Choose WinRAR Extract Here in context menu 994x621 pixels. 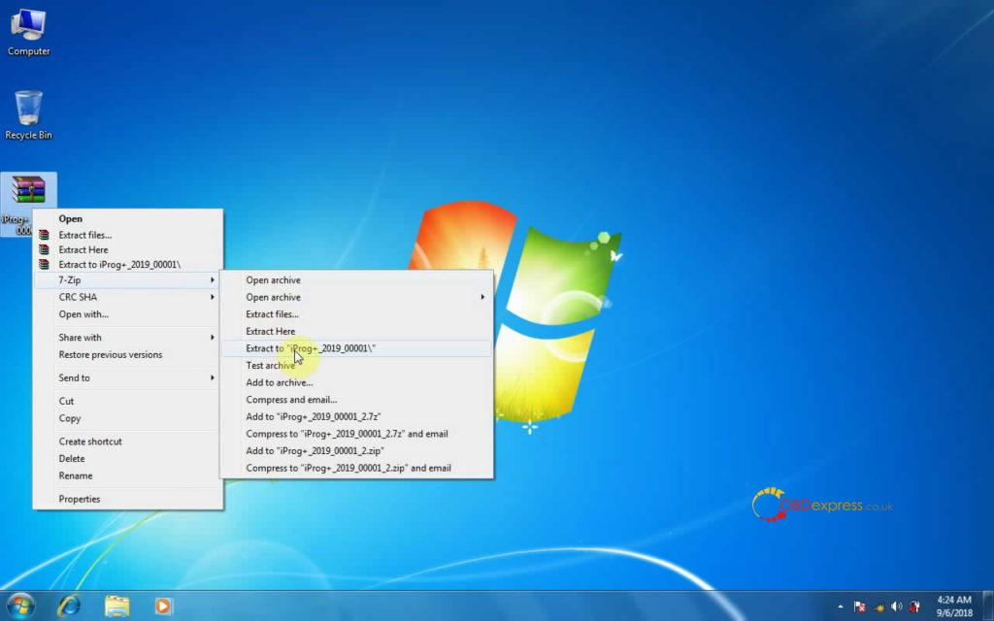pyautogui.click(x=128, y=249)
